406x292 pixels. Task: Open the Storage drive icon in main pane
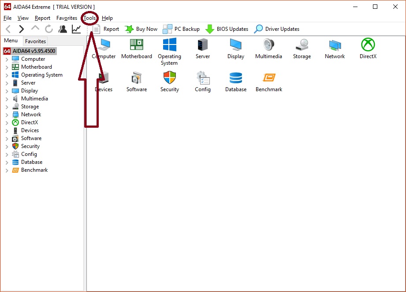pos(302,44)
